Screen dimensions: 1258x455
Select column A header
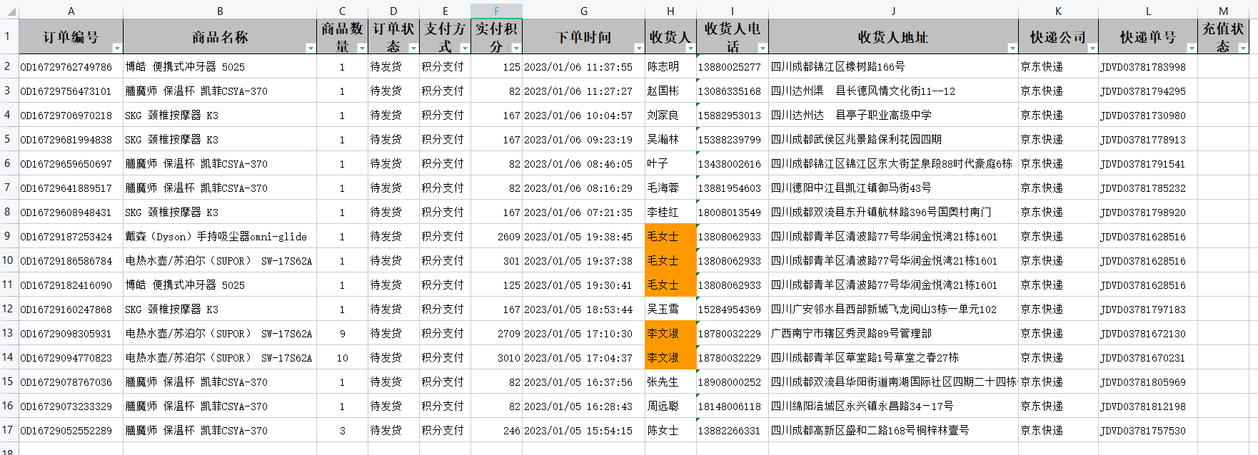point(71,11)
